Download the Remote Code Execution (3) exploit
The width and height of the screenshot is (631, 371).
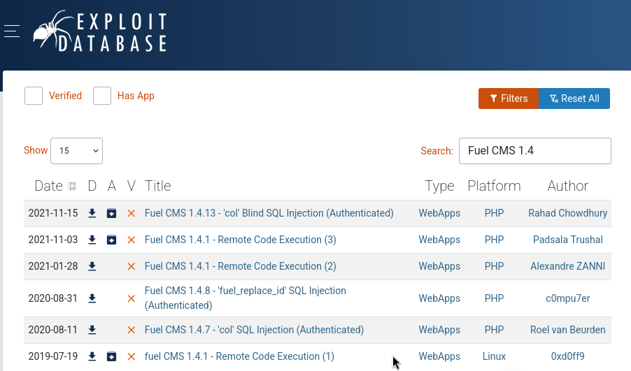tap(92, 240)
